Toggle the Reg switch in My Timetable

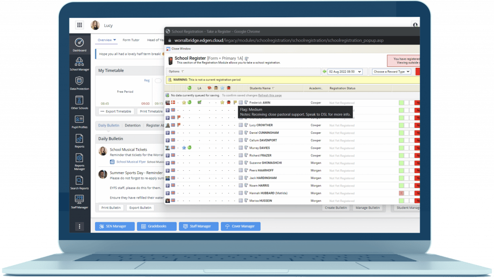pyautogui.click(x=158, y=81)
